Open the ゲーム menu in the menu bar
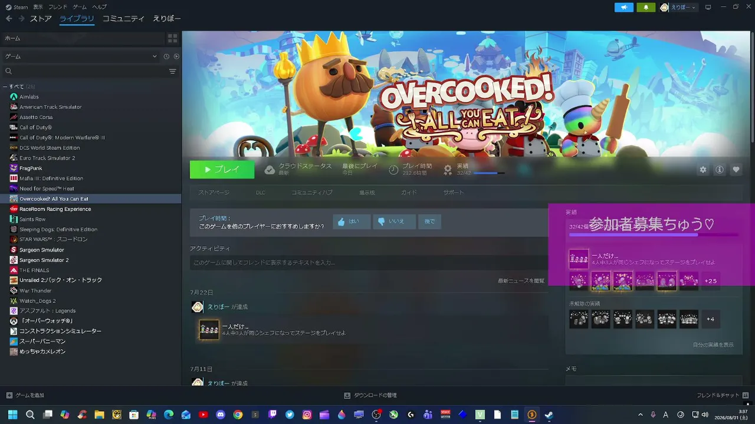 pyautogui.click(x=80, y=7)
